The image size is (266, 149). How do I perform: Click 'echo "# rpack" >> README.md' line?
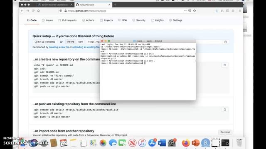point(54,65)
